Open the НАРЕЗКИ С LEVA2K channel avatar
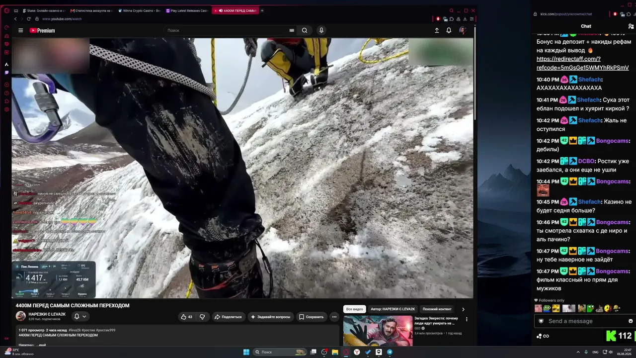This screenshot has width=636, height=358. pyautogui.click(x=20, y=316)
